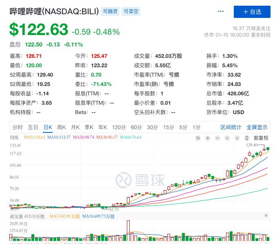This screenshot has height=244, width=275.
Task: Switch to the 15分 chart tab
Action: [x=169, y=127]
